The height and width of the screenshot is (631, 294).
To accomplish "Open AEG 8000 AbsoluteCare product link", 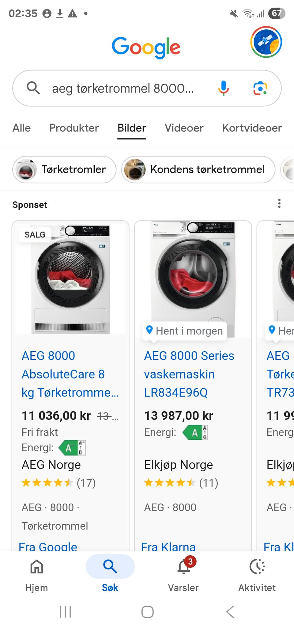I will coord(70,374).
